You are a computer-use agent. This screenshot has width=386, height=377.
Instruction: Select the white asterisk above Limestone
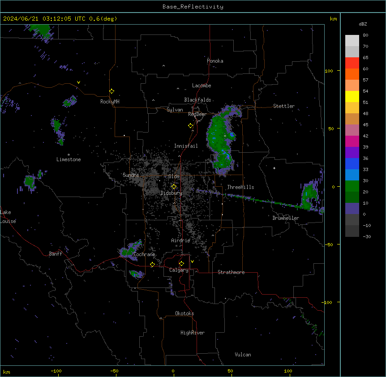coord(69,155)
